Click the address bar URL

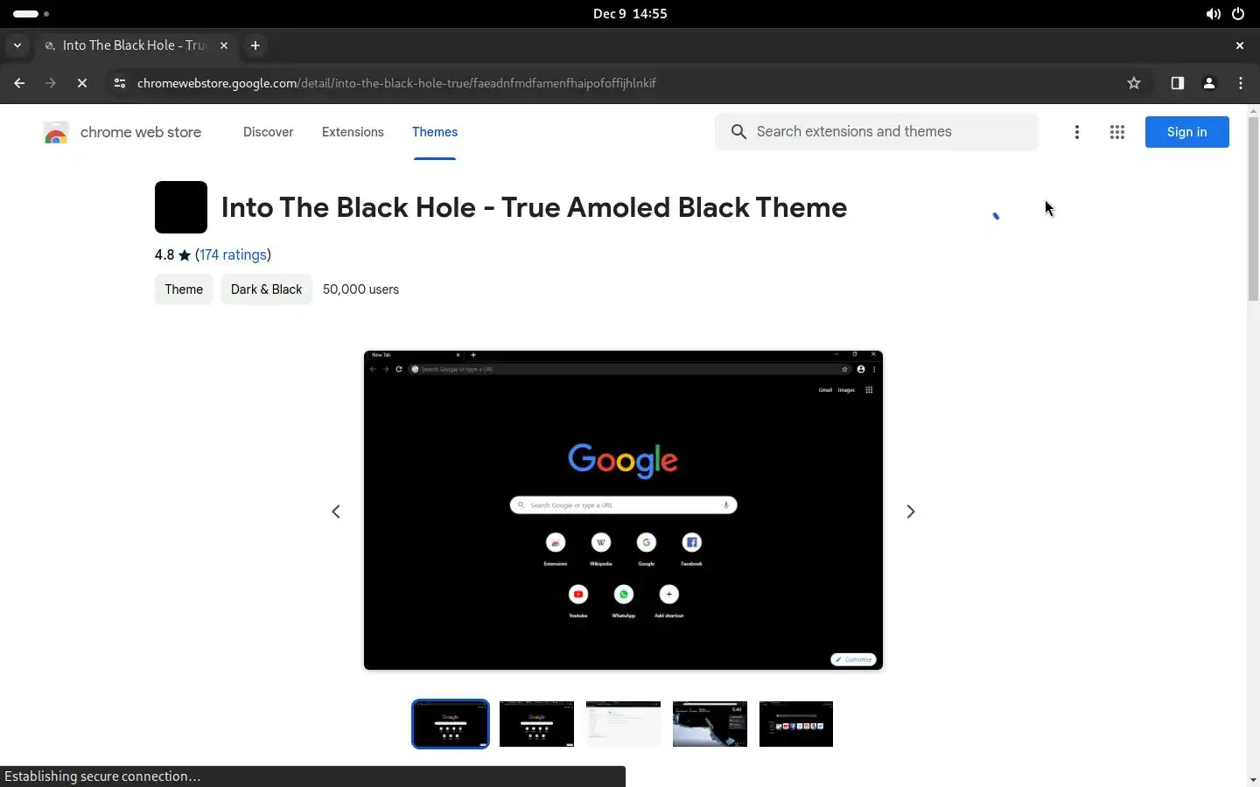[x=396, y=83]
